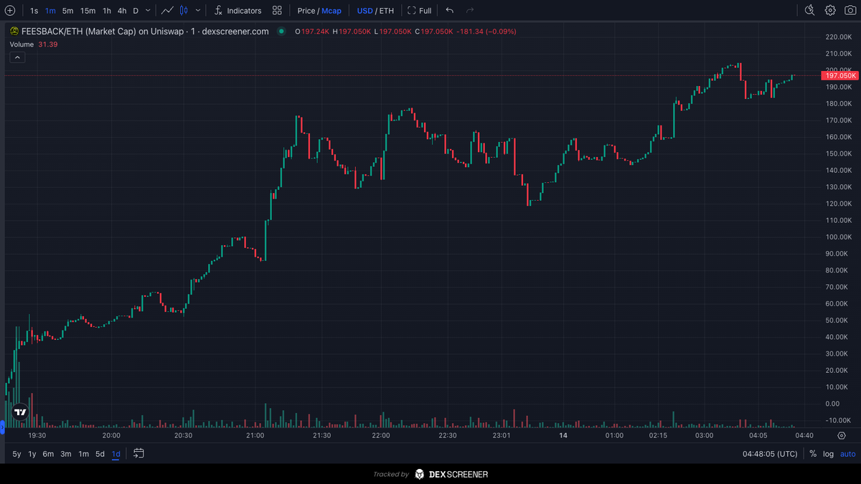
Task: Set range to 5d
Action: [100, 454]
